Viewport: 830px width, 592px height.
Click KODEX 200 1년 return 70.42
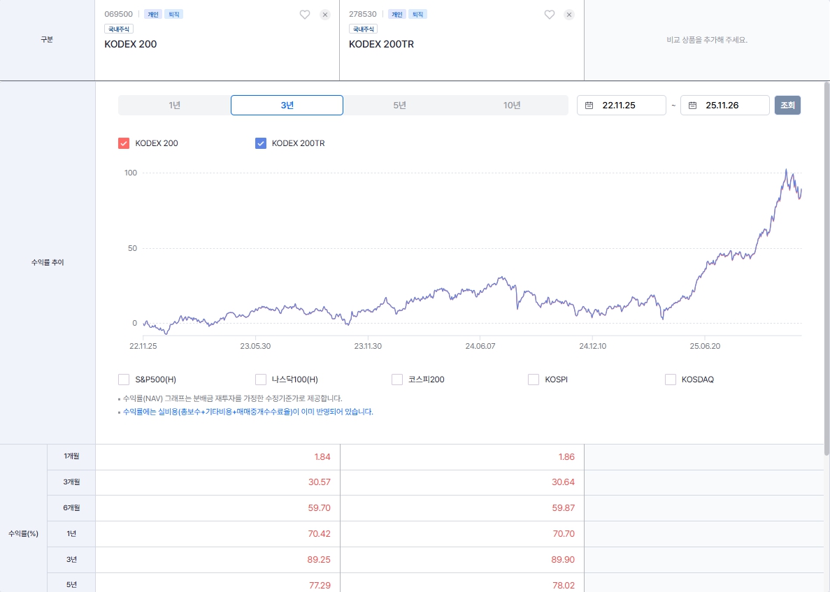(x=319, y=534)
